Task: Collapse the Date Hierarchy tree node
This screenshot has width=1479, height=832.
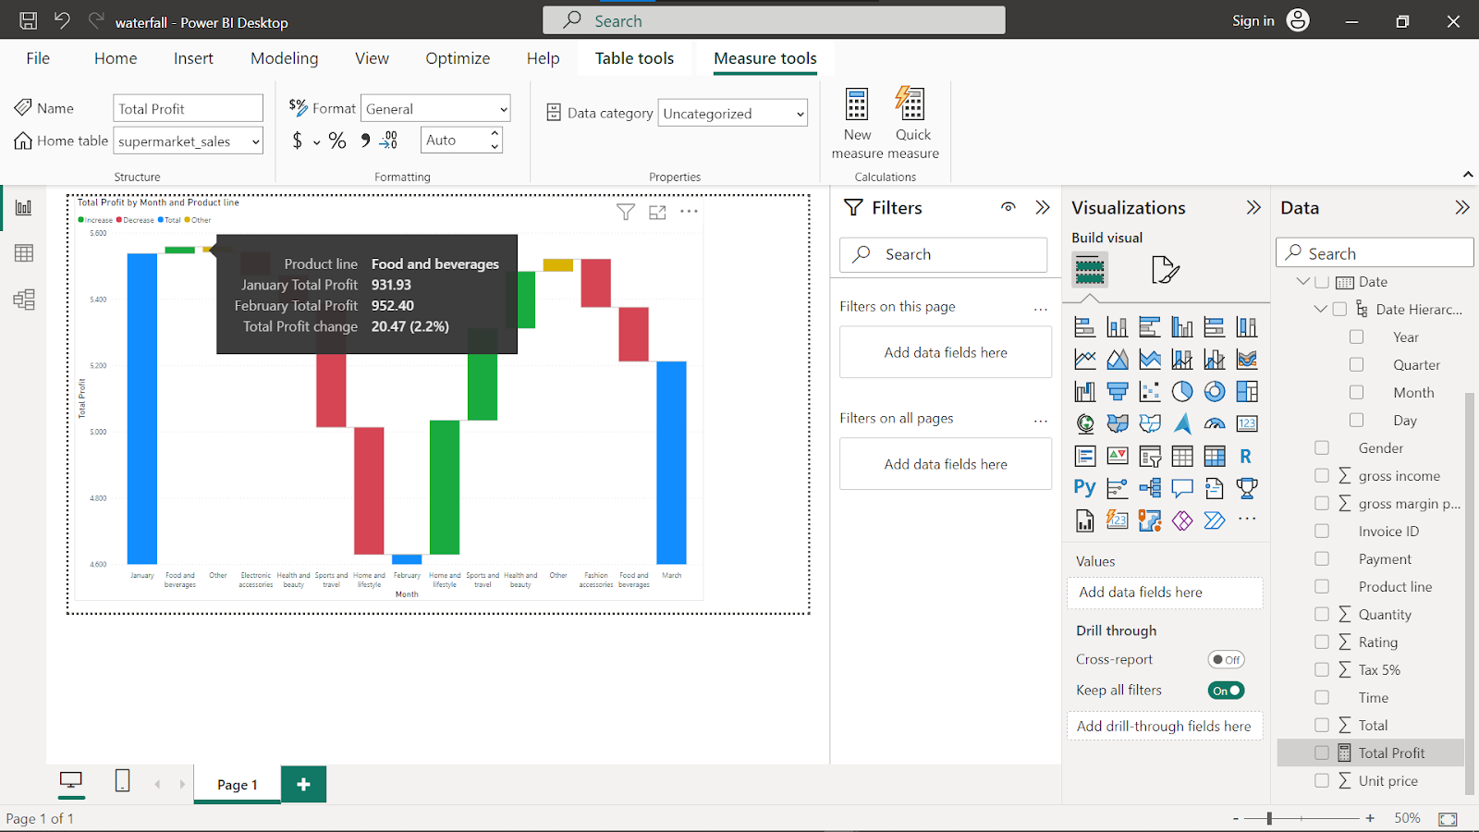Action: click(1321, 309)
